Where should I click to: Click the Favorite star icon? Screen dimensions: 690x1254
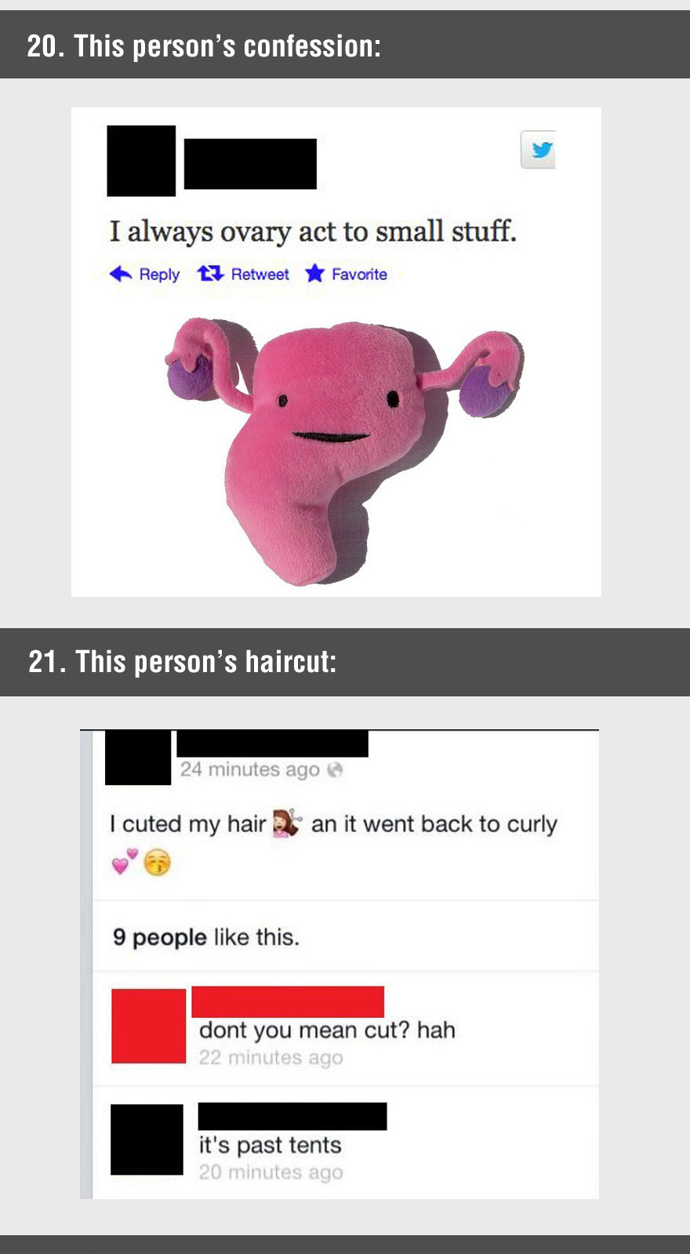click(314, 273)
